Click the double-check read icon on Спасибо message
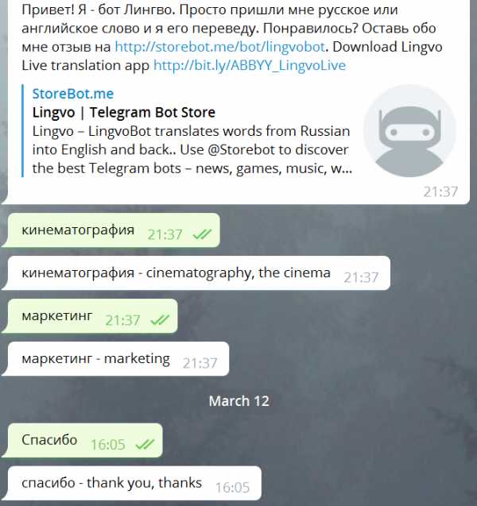Screen dimensions: 477x506 145,444
